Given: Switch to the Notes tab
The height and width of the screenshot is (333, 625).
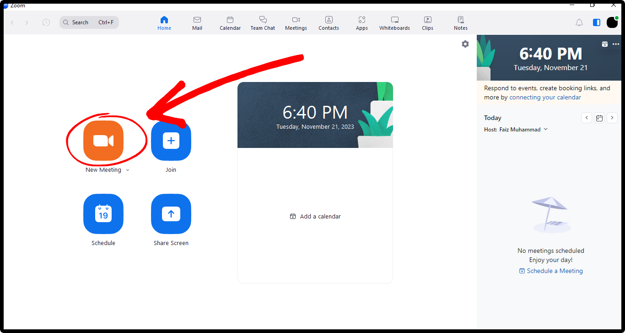Looking at the screenshot, I should coord(461,23).
